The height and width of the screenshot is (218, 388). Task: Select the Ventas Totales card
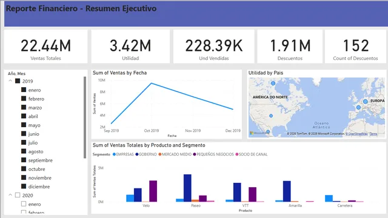click(46, 47)
